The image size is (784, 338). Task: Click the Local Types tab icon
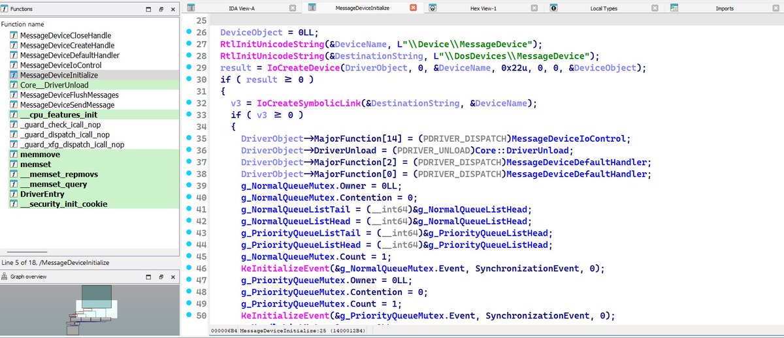pyautogui.click(x=553, y=8)
